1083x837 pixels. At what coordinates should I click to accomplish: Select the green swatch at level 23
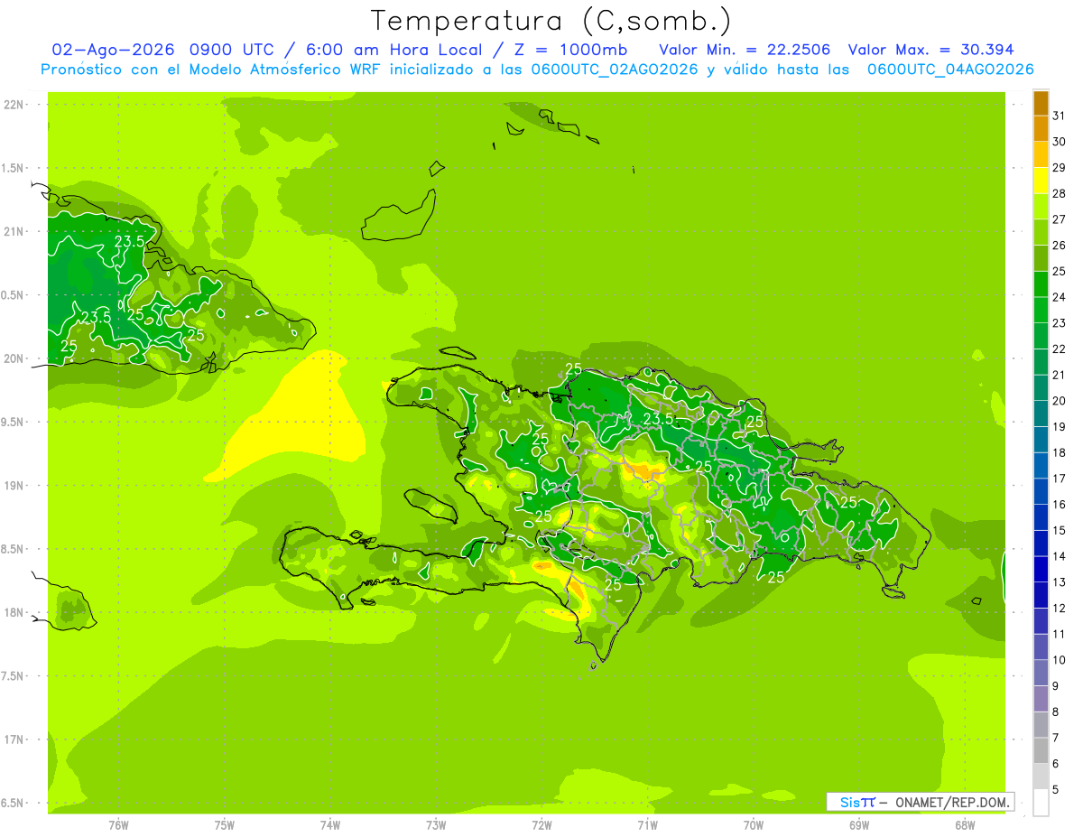pos(1041,311)
